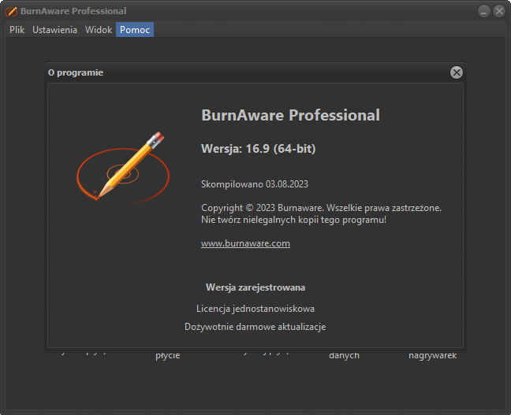Open the www.burnaware.com link
The width and height of the screenshot is (511, 415).
(x=245, y=243)
